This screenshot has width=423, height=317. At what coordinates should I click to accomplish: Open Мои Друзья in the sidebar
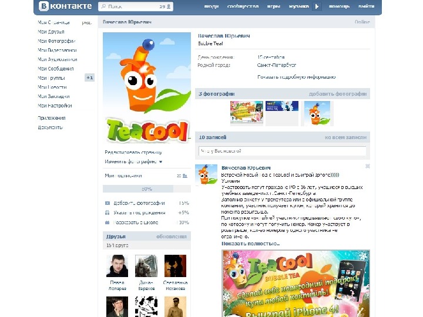pyautogui.click(x=51, y=32)
